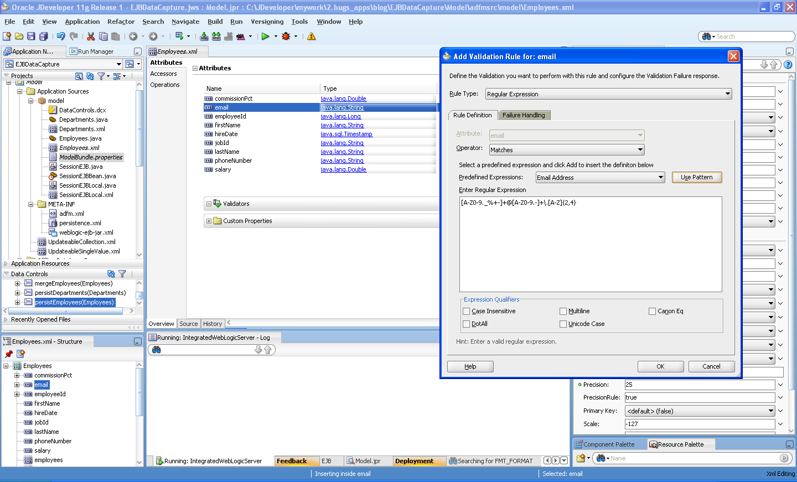Toggle the DotAll qualifier on

(466, 324)
